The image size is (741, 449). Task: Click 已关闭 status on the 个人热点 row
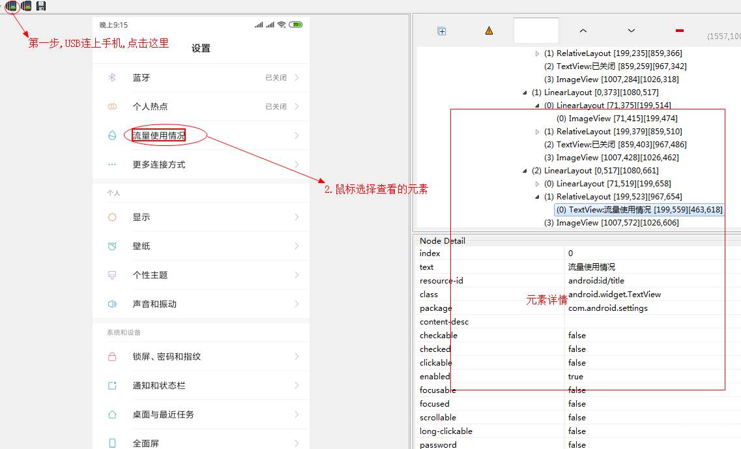[x=276, y=107]
